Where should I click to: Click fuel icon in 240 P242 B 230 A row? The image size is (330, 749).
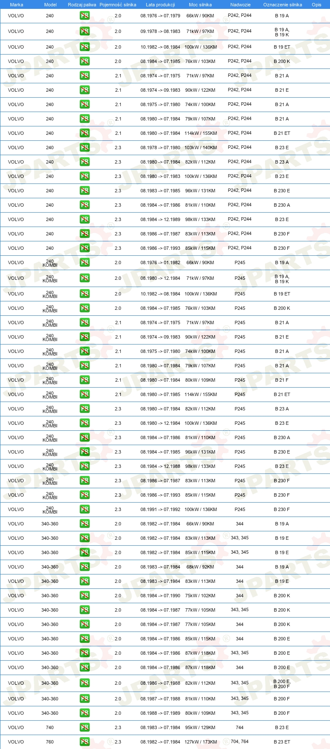pos(85,205)
